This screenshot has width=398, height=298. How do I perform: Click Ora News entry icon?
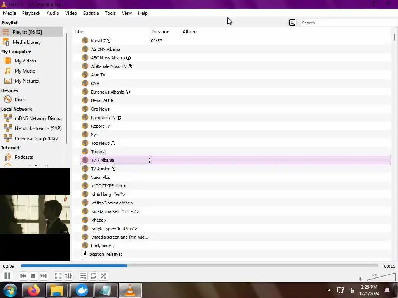(85, 109)
